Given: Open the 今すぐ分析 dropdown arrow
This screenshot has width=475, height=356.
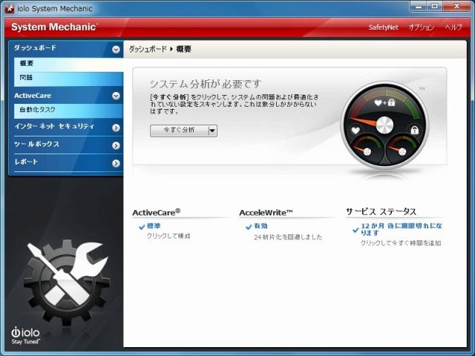Looking at the screenshot, I should [x=212, y=131].
